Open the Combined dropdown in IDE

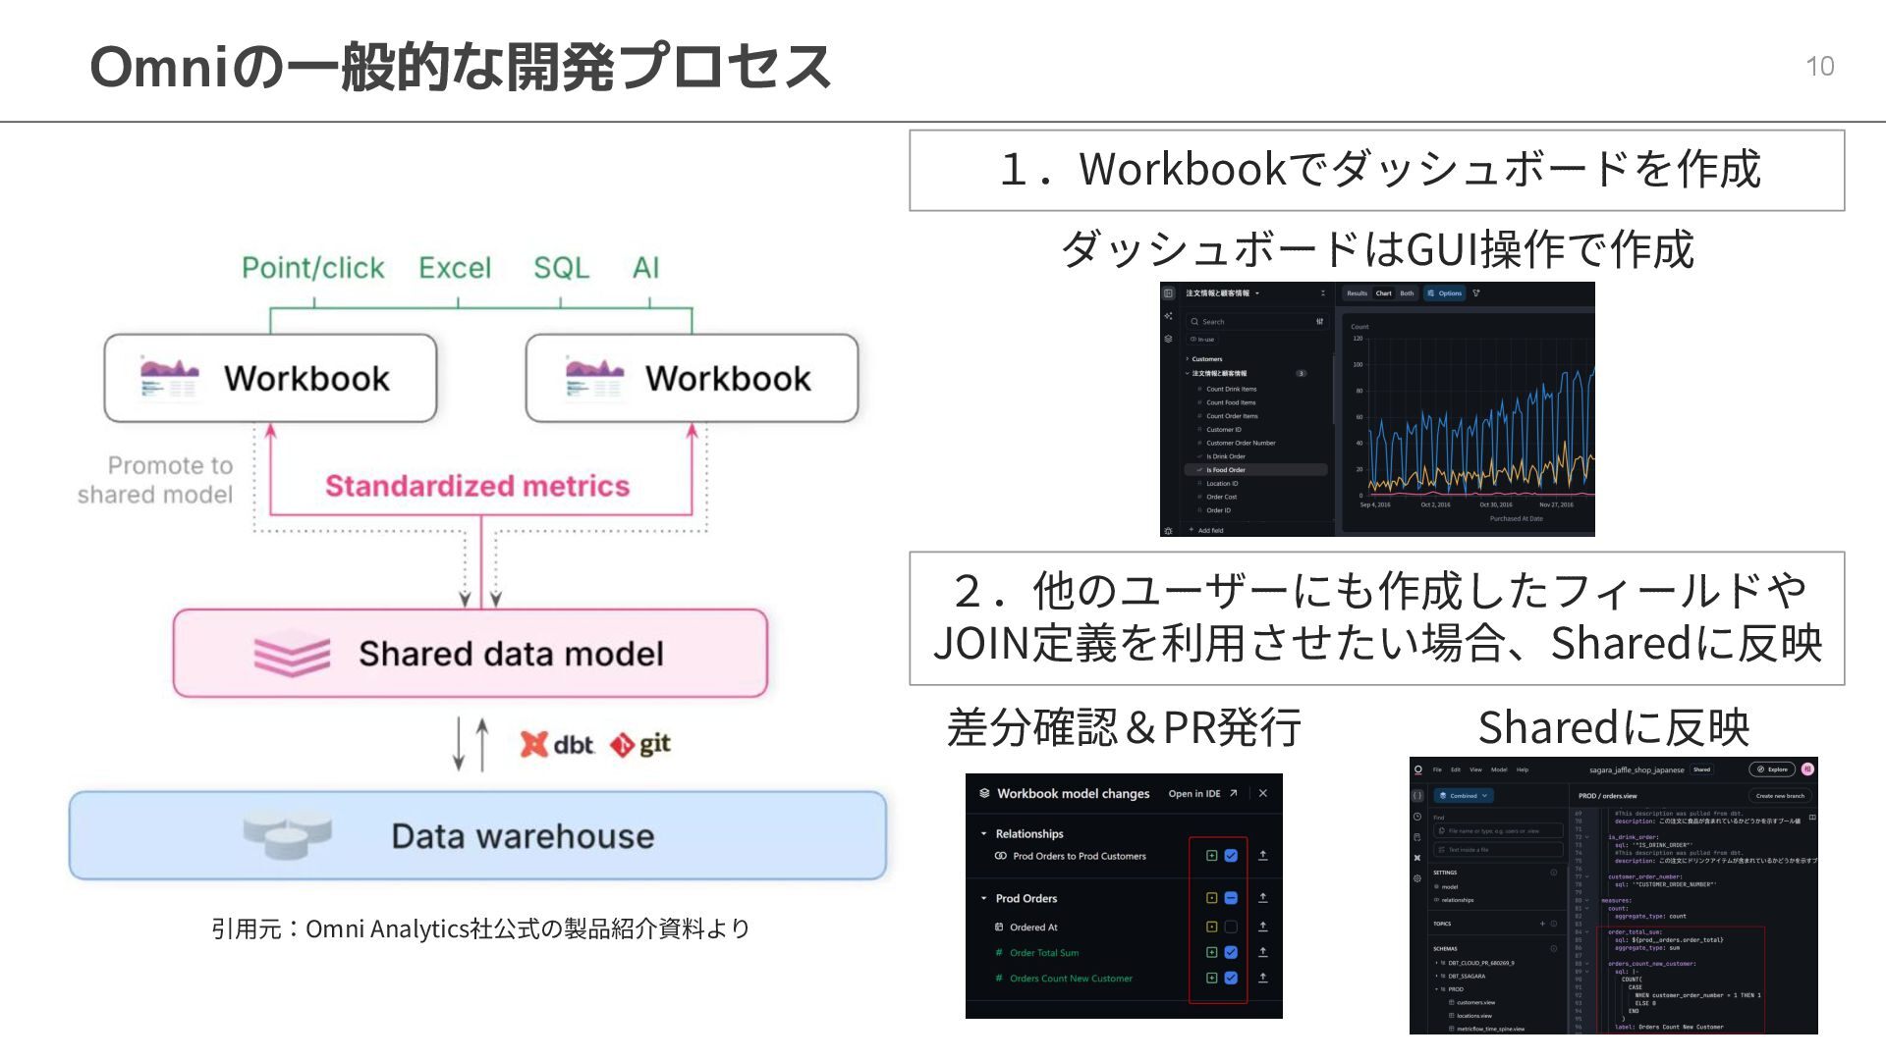click(x=1464, y=796)
